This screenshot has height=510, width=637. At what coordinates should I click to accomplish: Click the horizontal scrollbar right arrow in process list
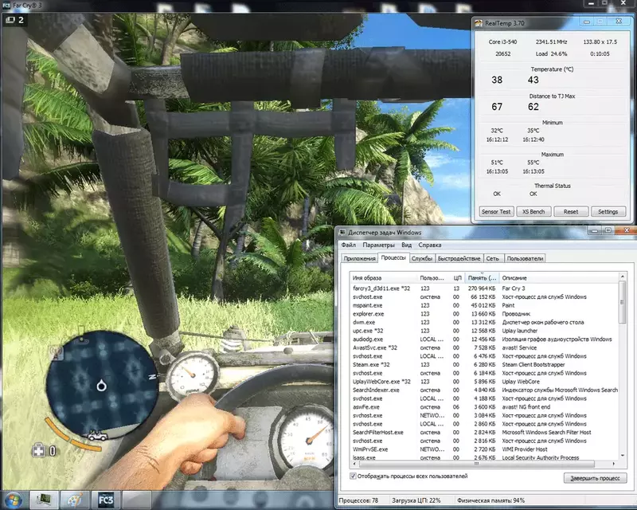(613, 464)
